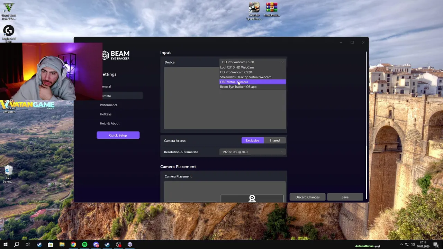Open the Windows Start menu
The image size is (443, 249).
point(5,245)
